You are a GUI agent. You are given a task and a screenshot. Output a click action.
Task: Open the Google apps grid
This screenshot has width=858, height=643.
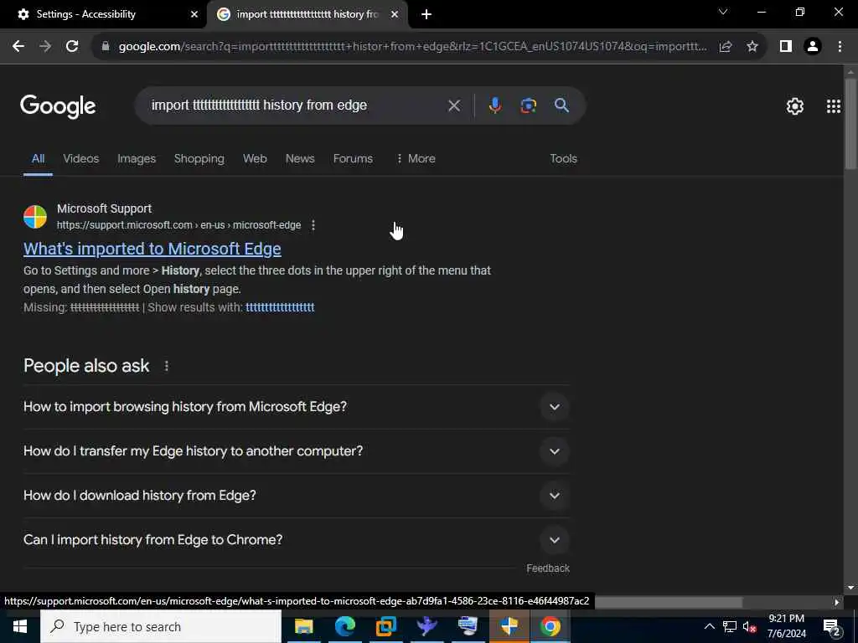click(x=834, y=106)
